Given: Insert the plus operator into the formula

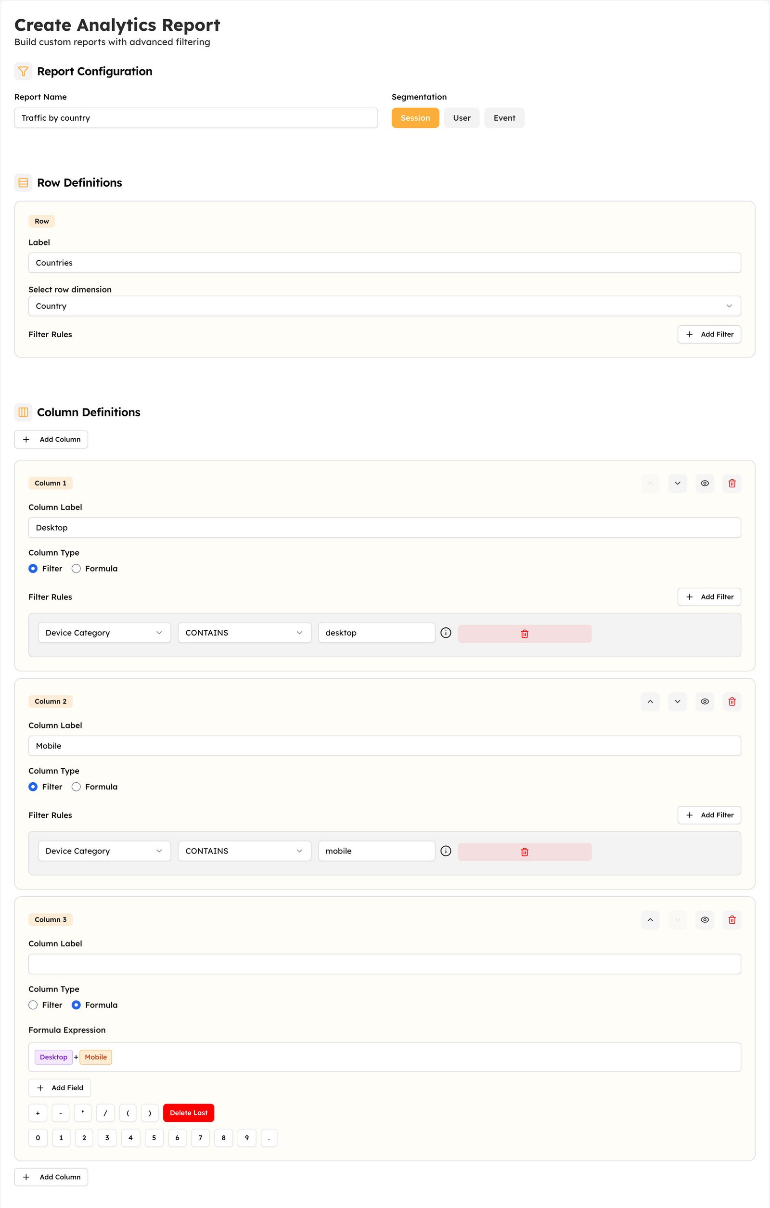Looking at the screenshot, I should click(x=38, y=1113).
